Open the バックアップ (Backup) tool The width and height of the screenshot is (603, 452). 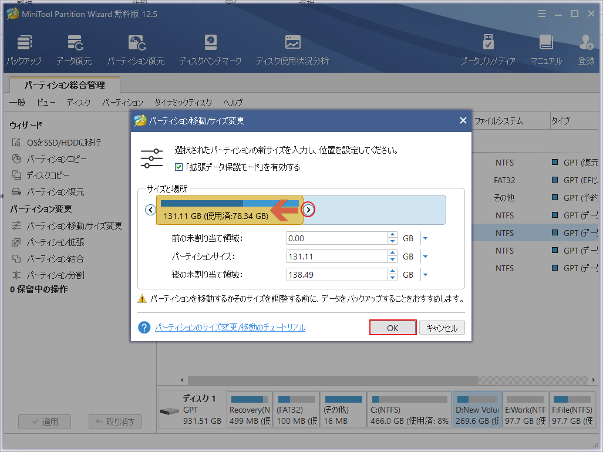pyautogui.click(x=24, y=50)
